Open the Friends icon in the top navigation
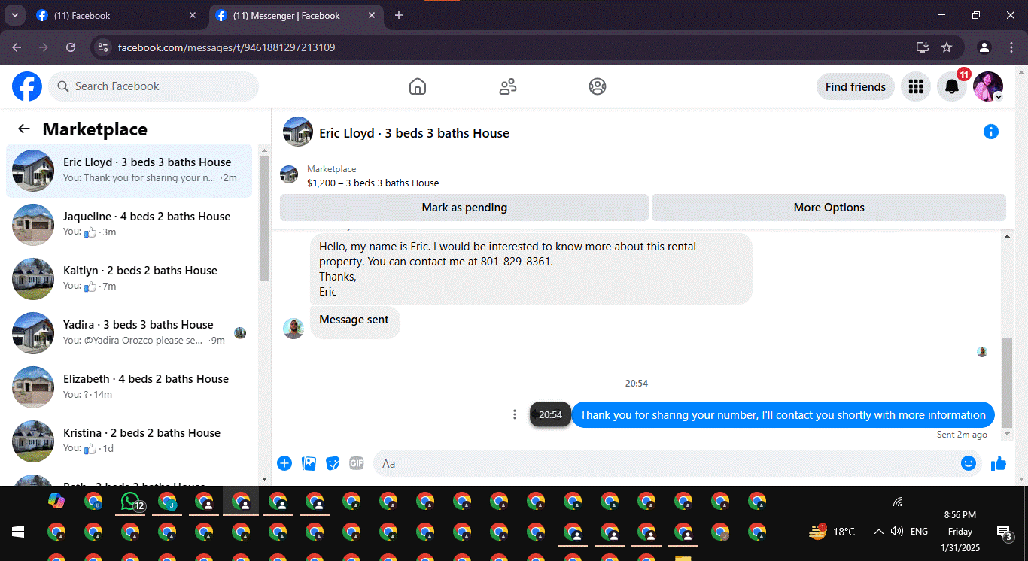1028x561 pixels. pos(508,86)
